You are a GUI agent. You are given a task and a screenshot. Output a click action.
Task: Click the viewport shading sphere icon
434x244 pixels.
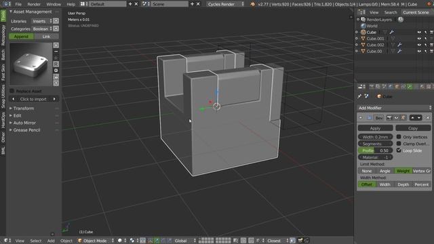120,241
